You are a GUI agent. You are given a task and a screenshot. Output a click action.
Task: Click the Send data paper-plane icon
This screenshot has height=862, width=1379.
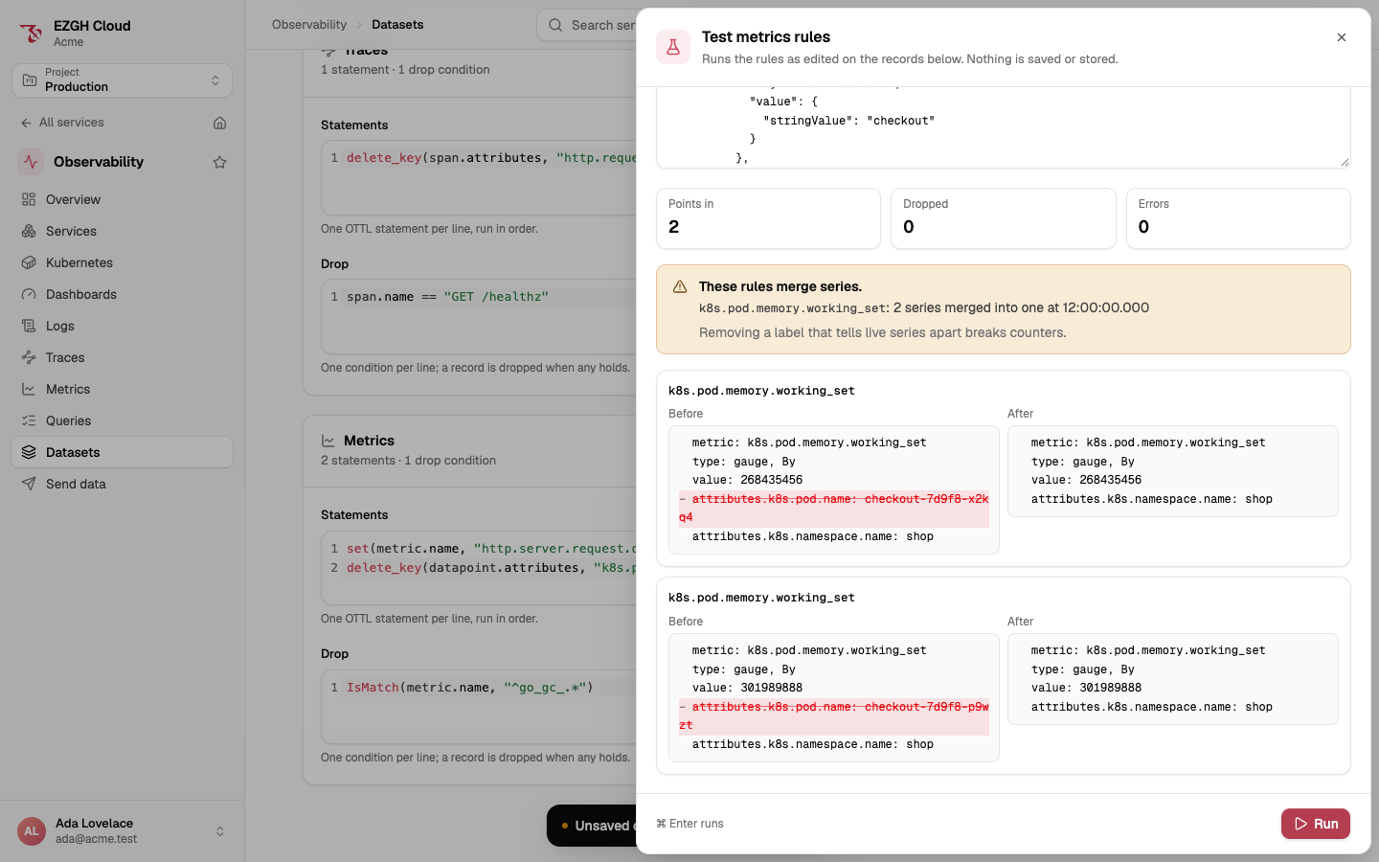coord(29,484)
